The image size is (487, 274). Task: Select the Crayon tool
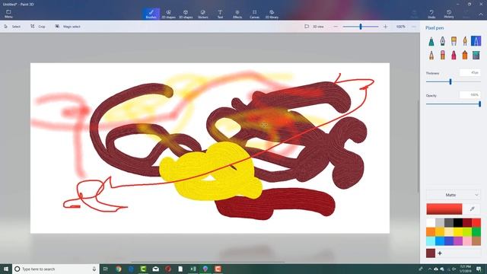(454, 56)
